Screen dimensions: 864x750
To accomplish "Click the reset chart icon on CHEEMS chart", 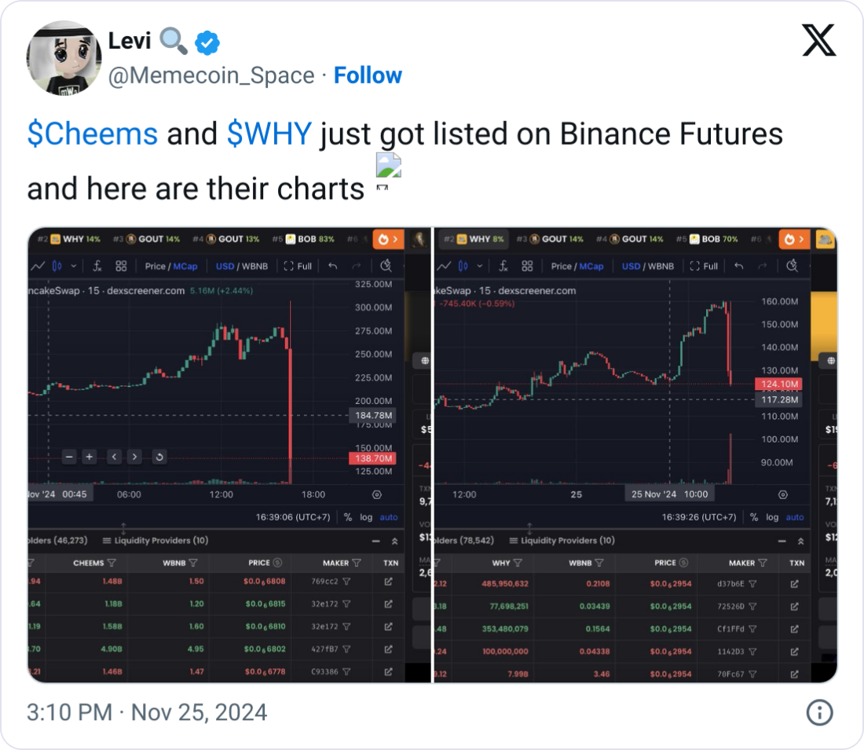I will (159, 457).
